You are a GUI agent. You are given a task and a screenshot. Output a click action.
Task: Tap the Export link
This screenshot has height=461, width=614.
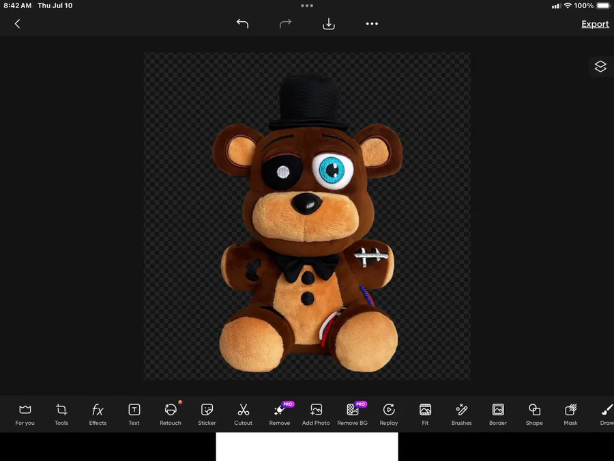click(x=595, y=24)
